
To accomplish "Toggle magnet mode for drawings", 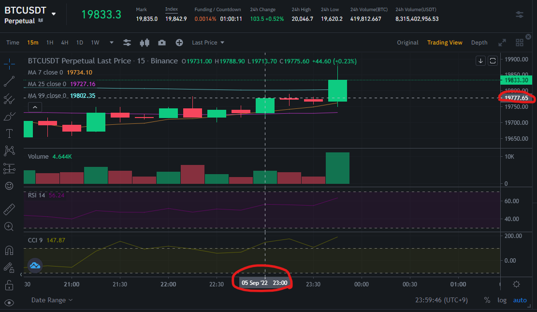I will tap(9, 250).
